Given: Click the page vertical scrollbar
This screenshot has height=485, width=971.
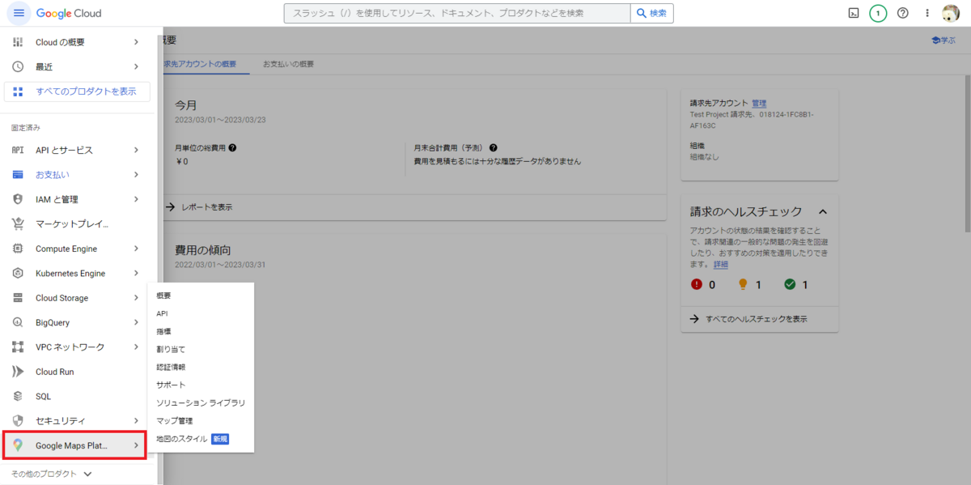Looking at the screenshot, I should tap(967, 154).
